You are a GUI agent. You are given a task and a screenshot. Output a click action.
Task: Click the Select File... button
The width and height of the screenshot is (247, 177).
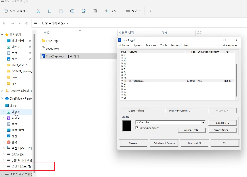222,123
